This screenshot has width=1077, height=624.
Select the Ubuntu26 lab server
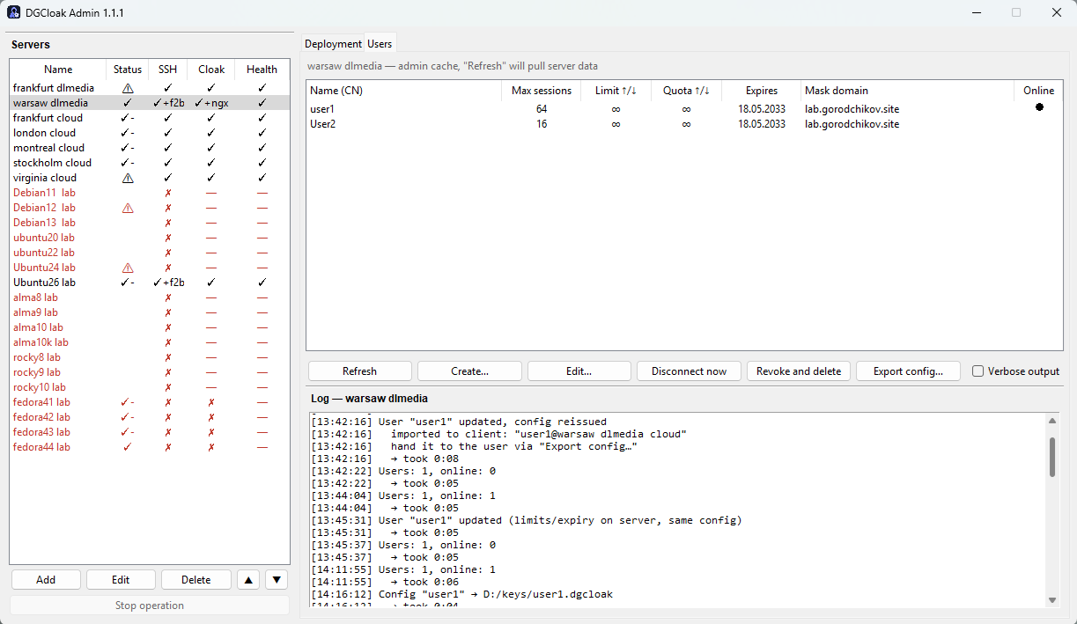[x=150, y=283]
